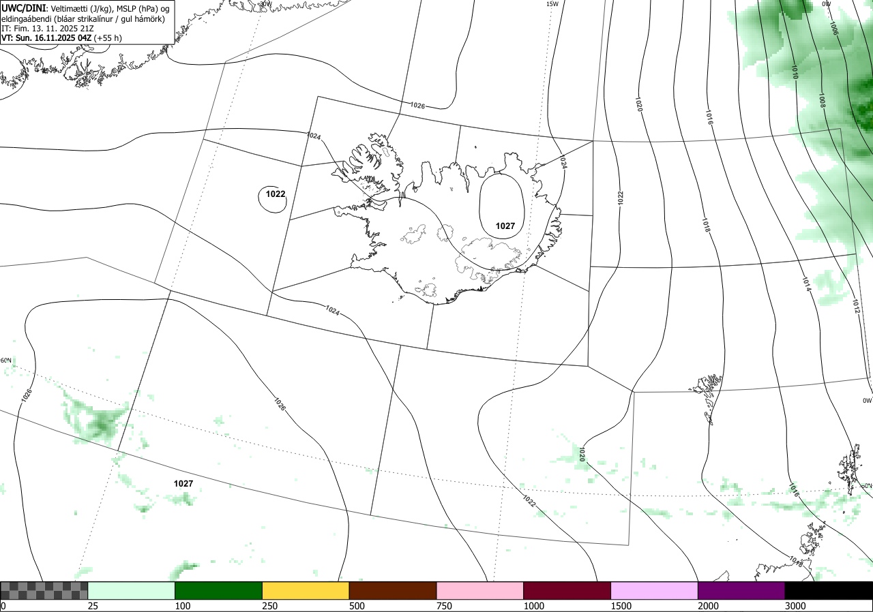Select the yellow 250–500 legend swatch

pos(306,590)
